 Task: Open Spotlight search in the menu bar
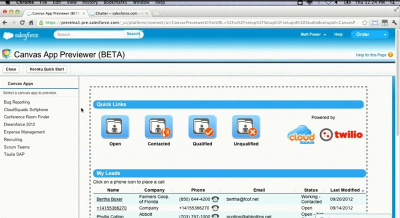tap(392, 2)
